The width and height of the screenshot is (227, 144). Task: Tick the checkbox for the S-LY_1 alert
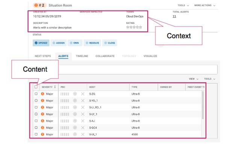(x=36, y=114)
